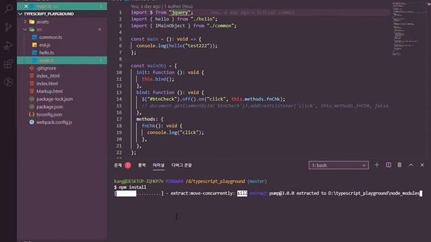Click the hello.ts file icon
The image size is (431, 242).
[34, 52]
